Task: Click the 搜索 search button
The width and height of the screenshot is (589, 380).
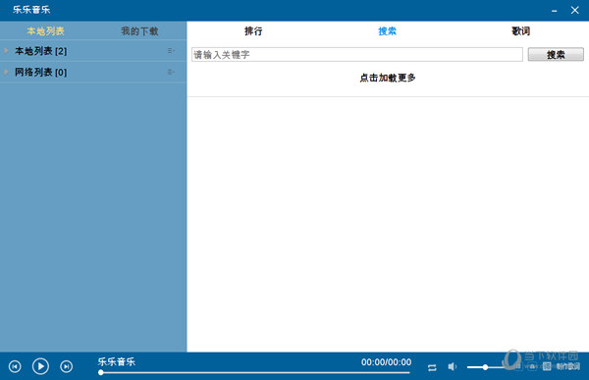Action: pos(556,55)
